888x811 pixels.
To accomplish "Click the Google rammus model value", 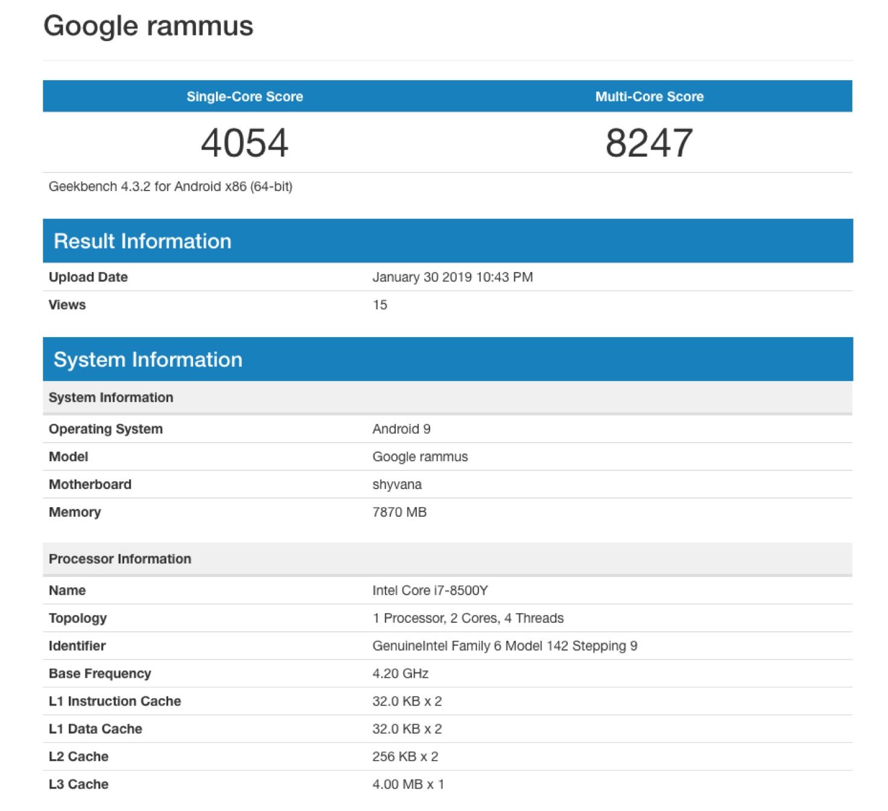I will pos(420,456).
